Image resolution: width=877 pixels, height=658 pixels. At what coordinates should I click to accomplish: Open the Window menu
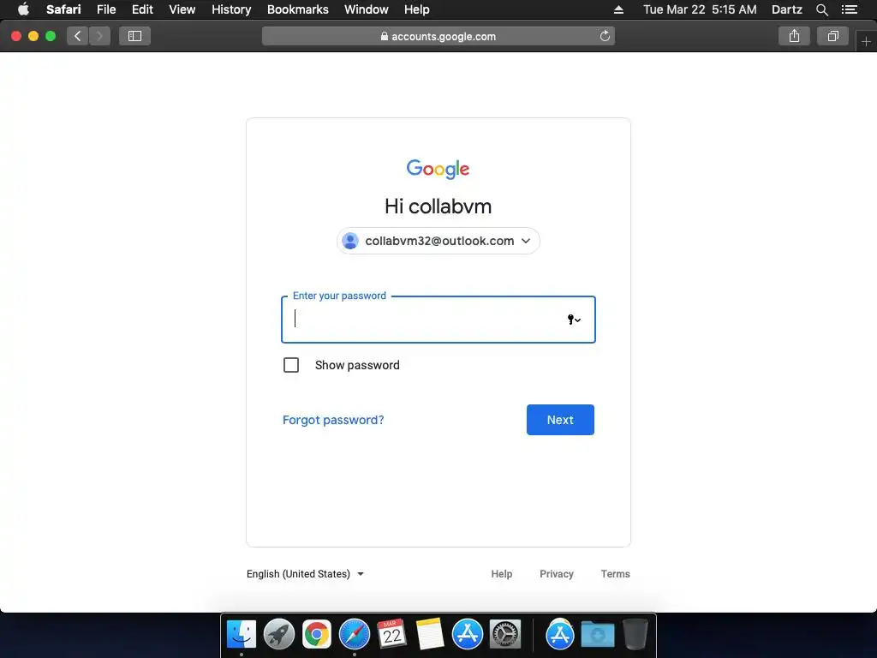(x=367, y=9)
